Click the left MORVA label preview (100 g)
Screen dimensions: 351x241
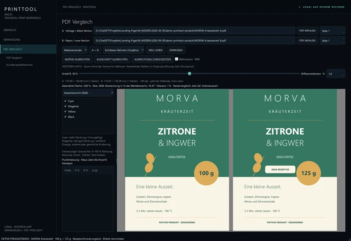point(177,160)
